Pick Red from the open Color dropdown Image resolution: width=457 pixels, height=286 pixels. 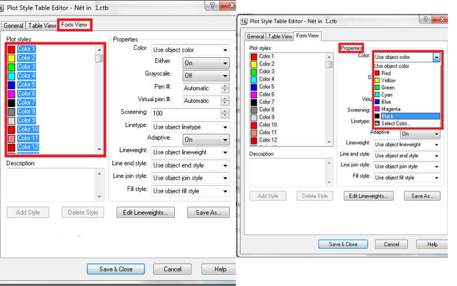pos(386,73)
